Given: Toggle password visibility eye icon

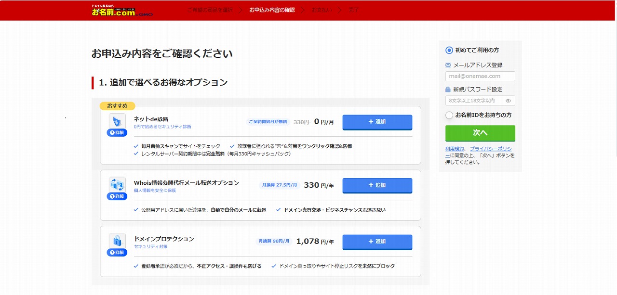Looking at the screenshot, I should coord(508,101).
